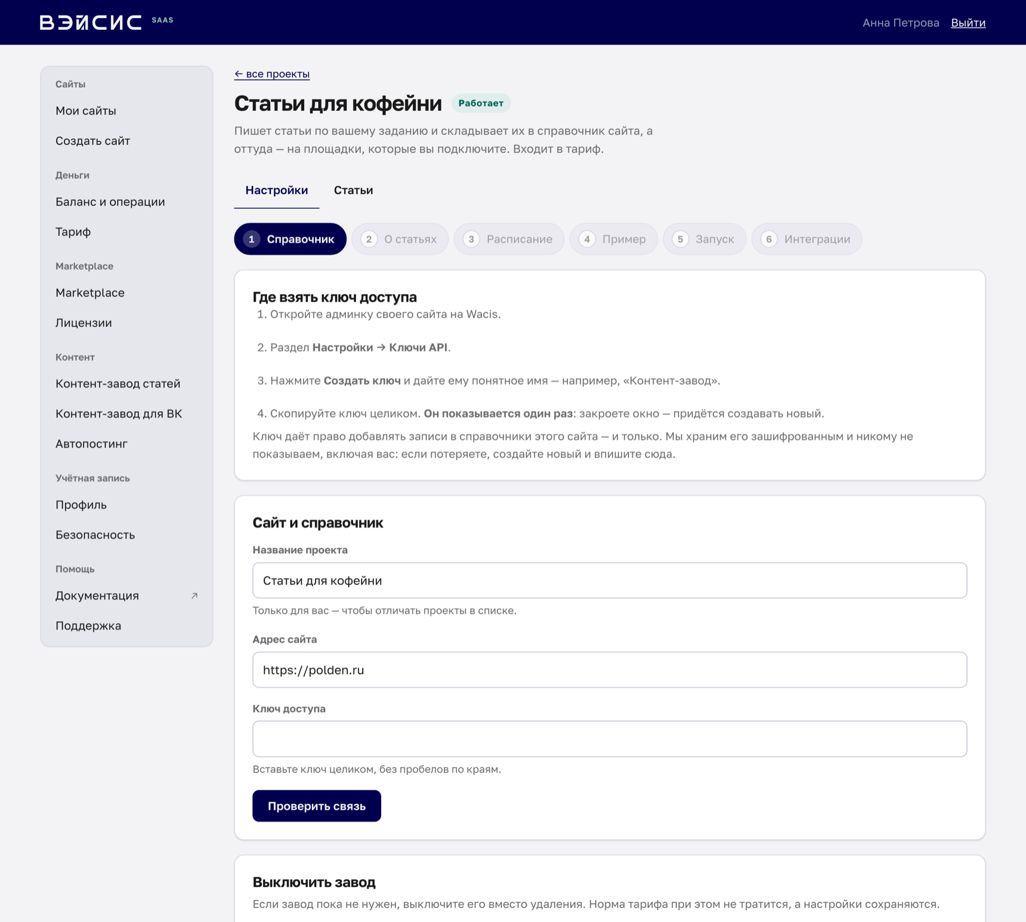The height and width of the screenshot is (922, 1026).
Task: Click the Выключить завод heading
Action: click(314, 882)
